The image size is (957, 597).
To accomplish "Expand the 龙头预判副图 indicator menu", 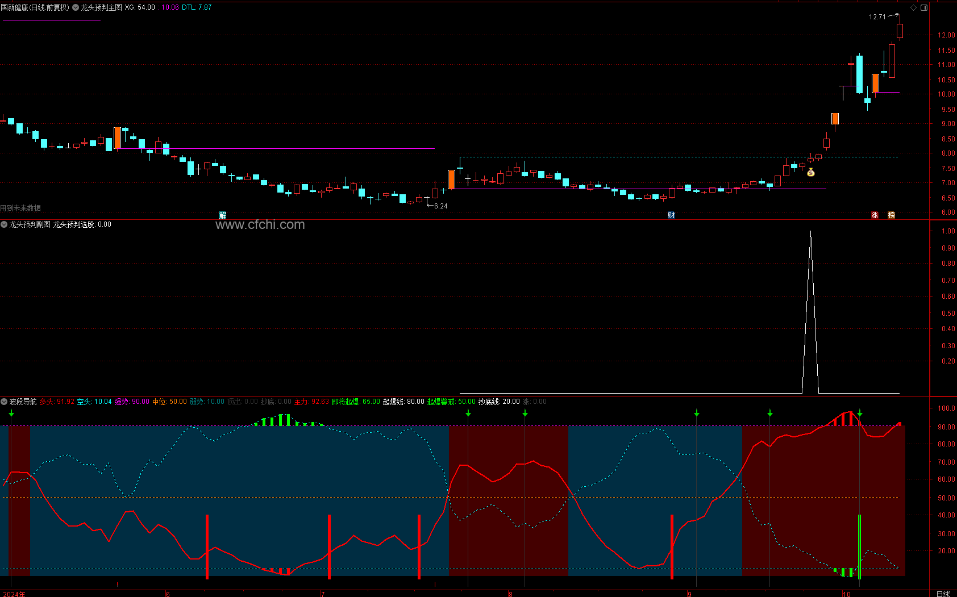I will pos(4,225).
